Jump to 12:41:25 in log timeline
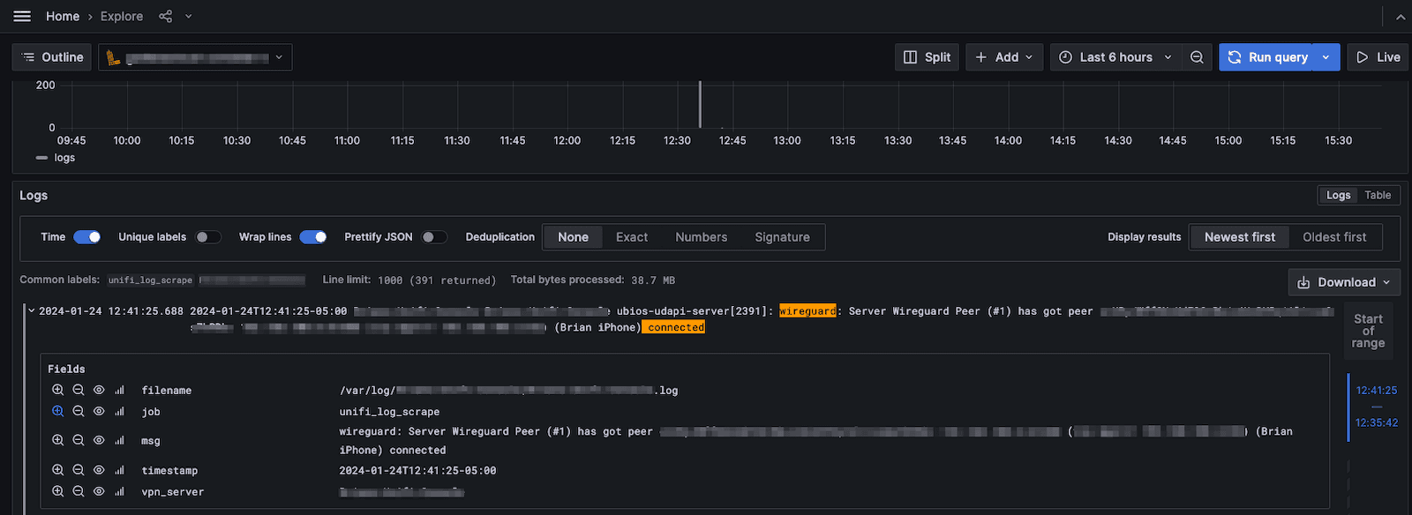This screenshot has width=1412, height=515. click(x=1377, y=390)
